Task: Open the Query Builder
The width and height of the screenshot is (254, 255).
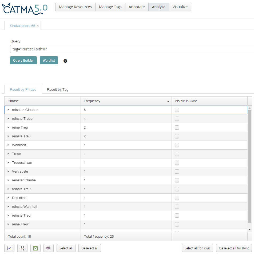Action: pyautogui.click(x=23, y=60)
